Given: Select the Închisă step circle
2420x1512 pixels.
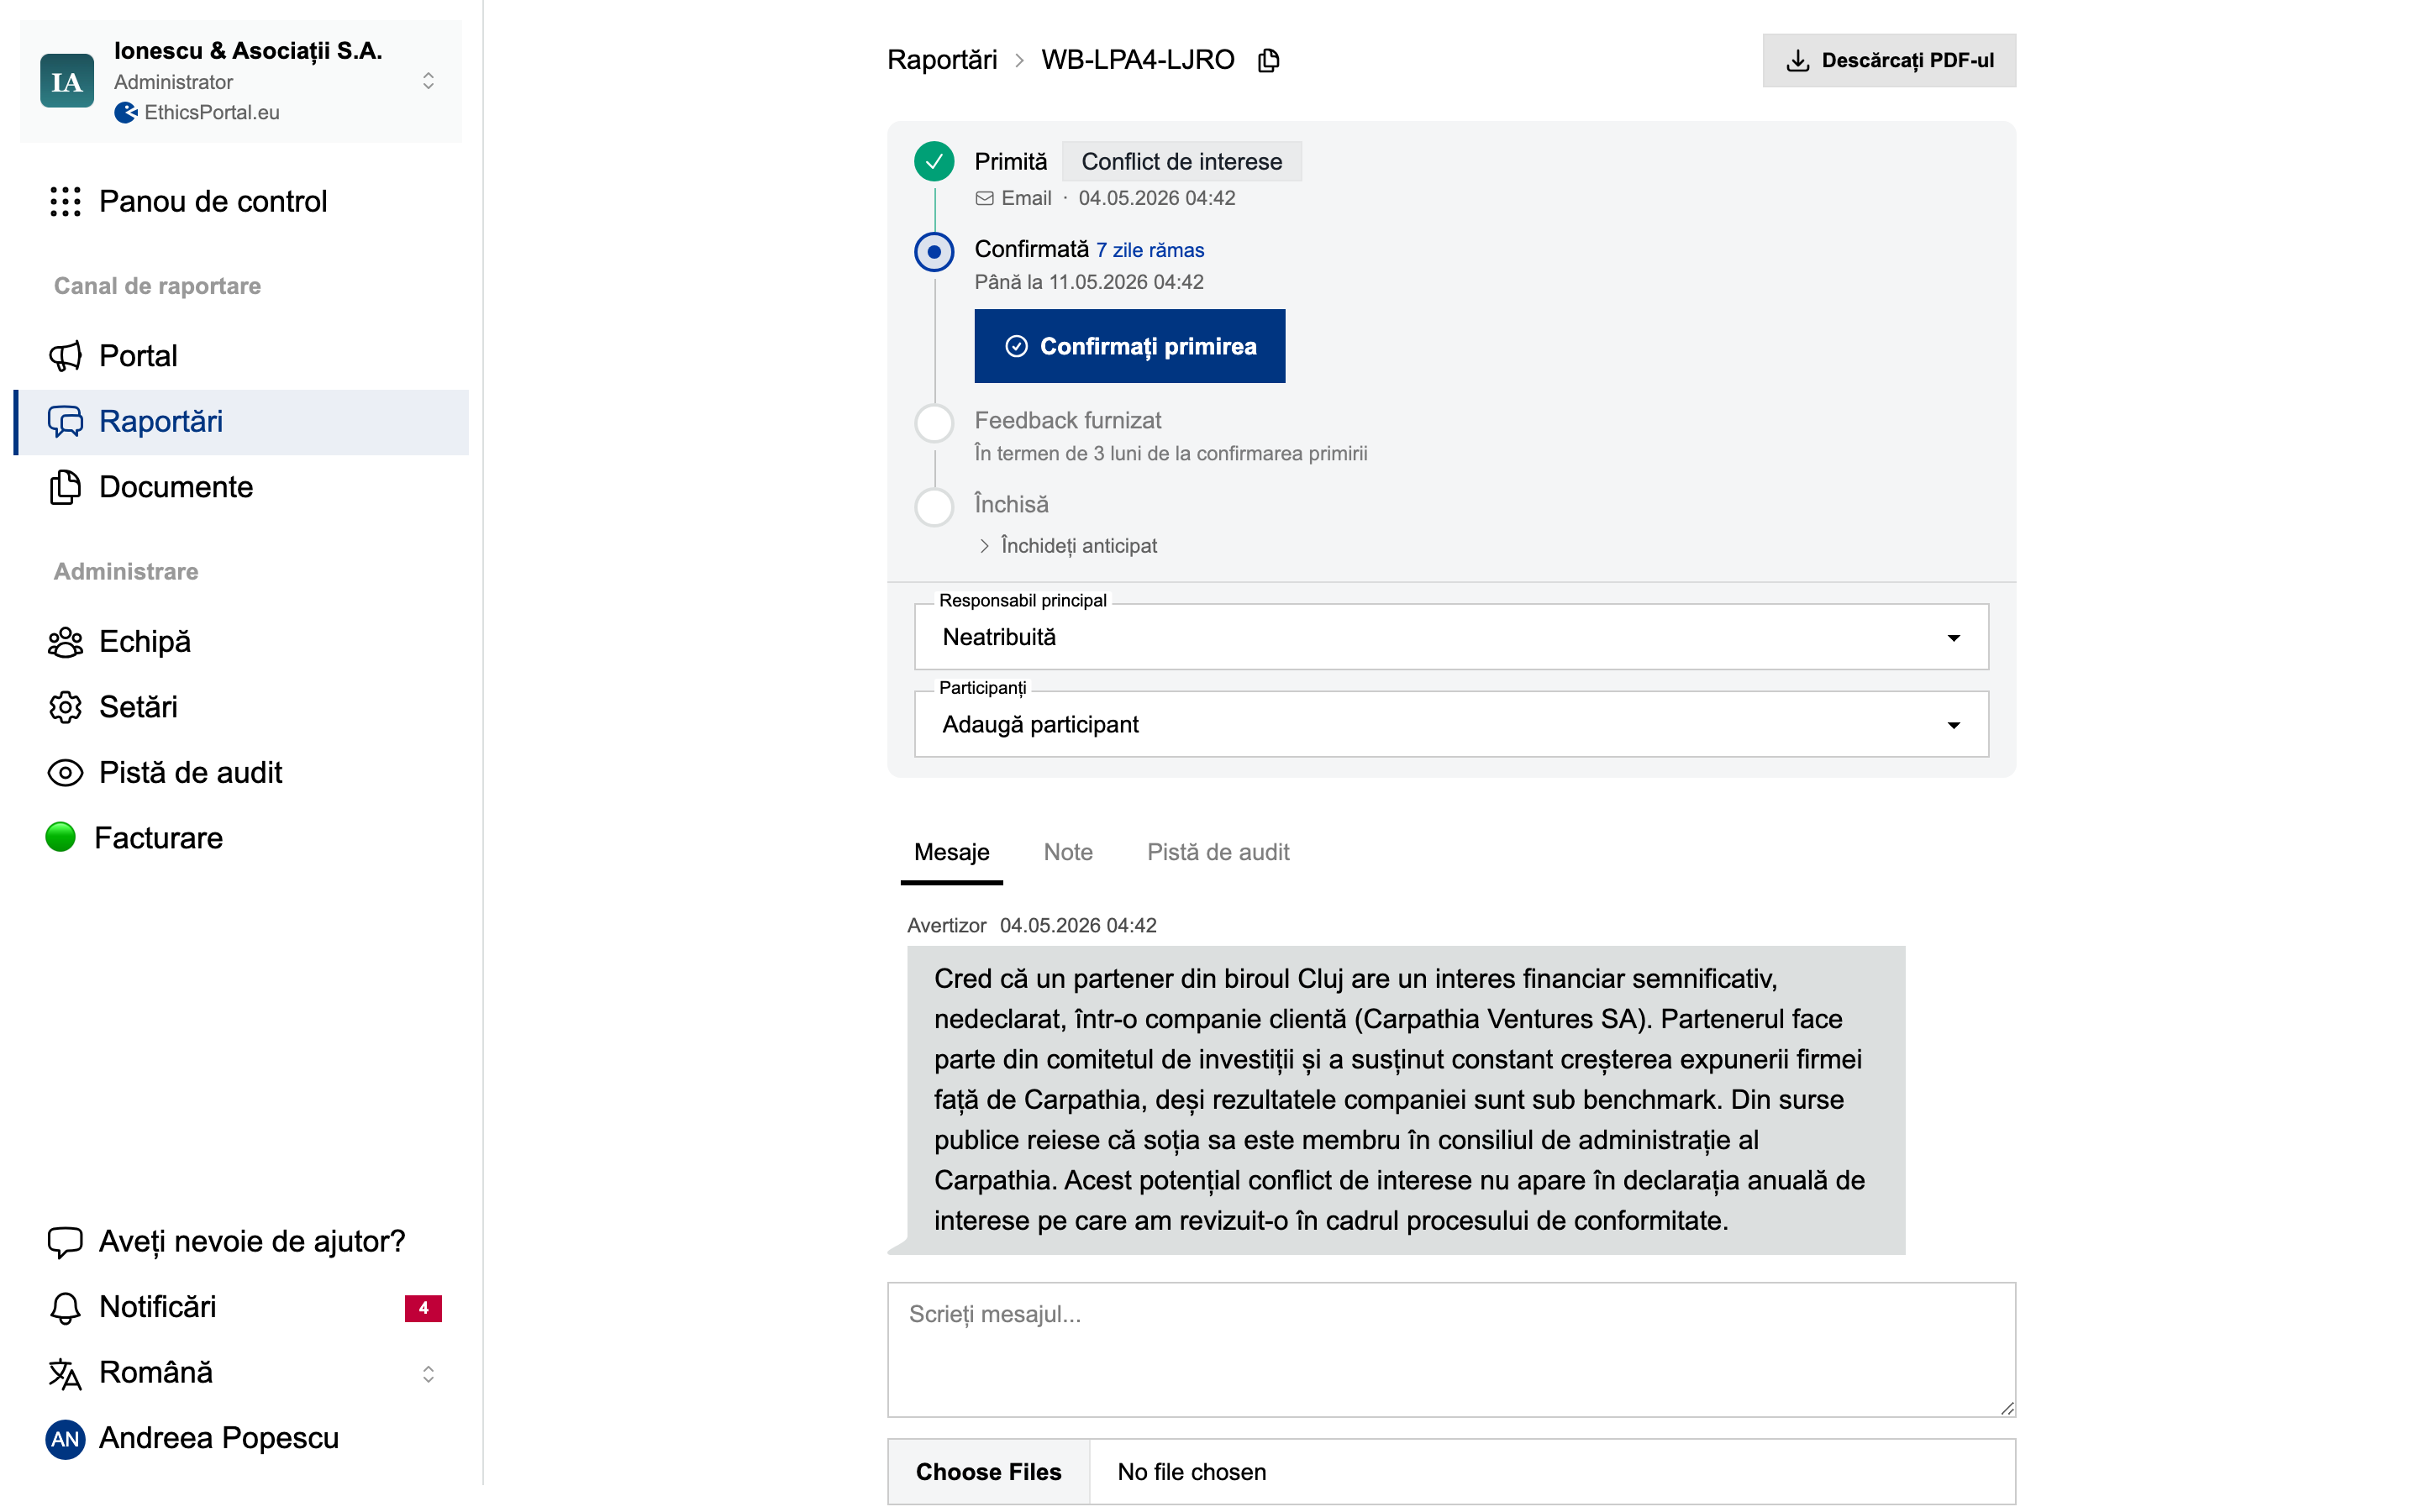Looking at the screenshot, I should (934, 507).
